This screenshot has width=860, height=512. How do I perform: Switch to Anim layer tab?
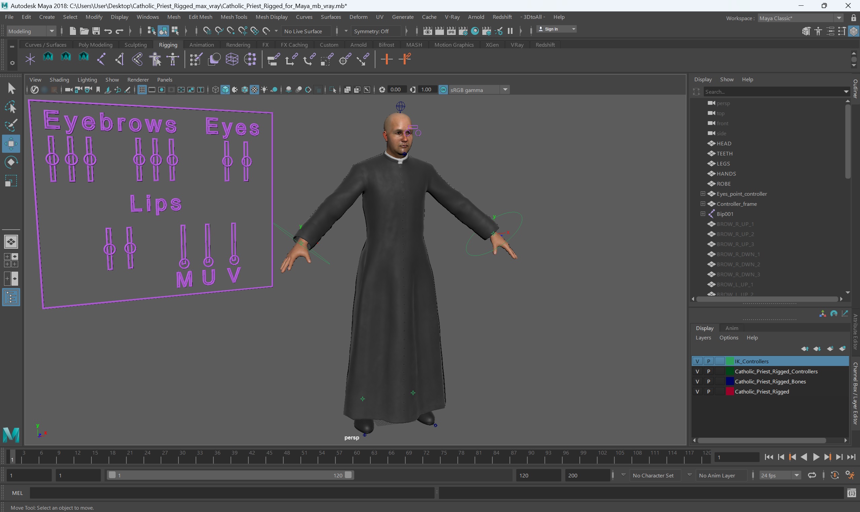pos(732,328)
